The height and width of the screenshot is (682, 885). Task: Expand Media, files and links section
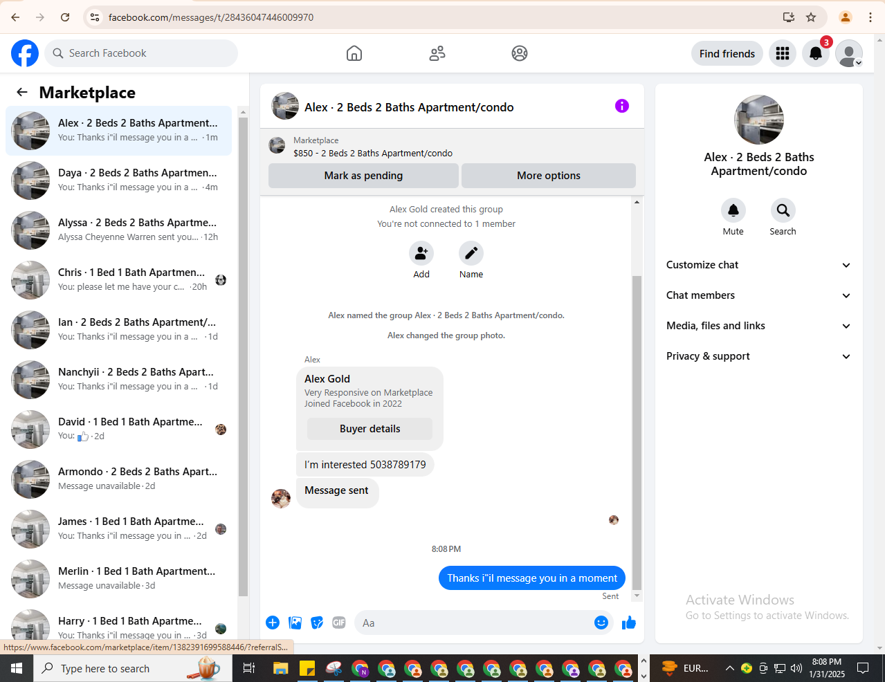(759, 326)
